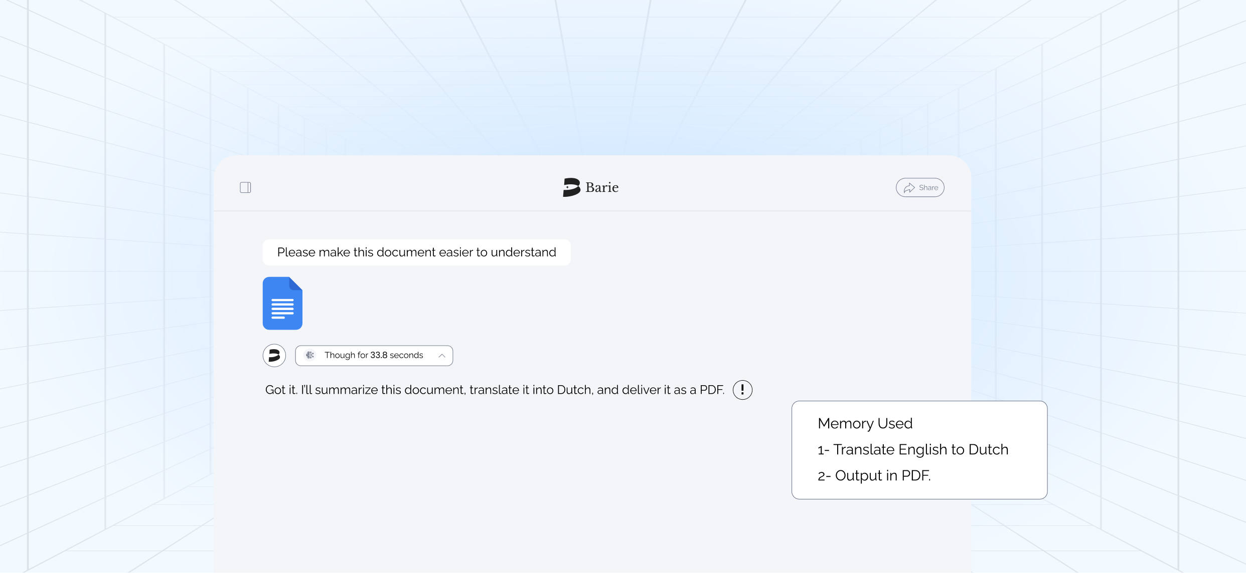Click the "33.8" seconds duration text

[x=379, y=355]
